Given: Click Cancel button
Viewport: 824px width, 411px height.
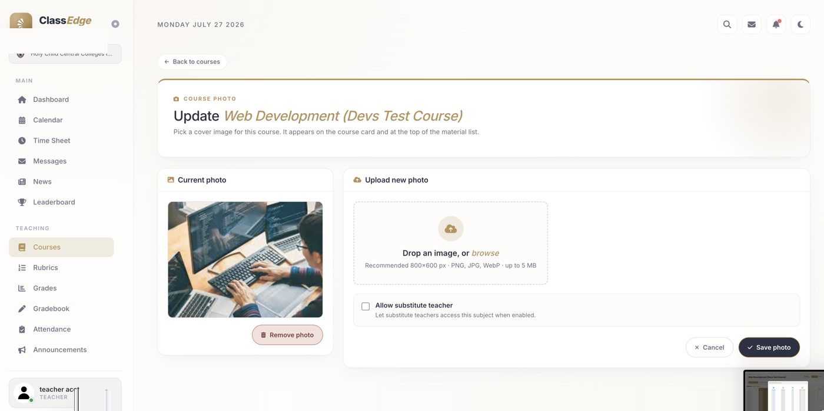Looking at the screenshot, I should [709, 347].
